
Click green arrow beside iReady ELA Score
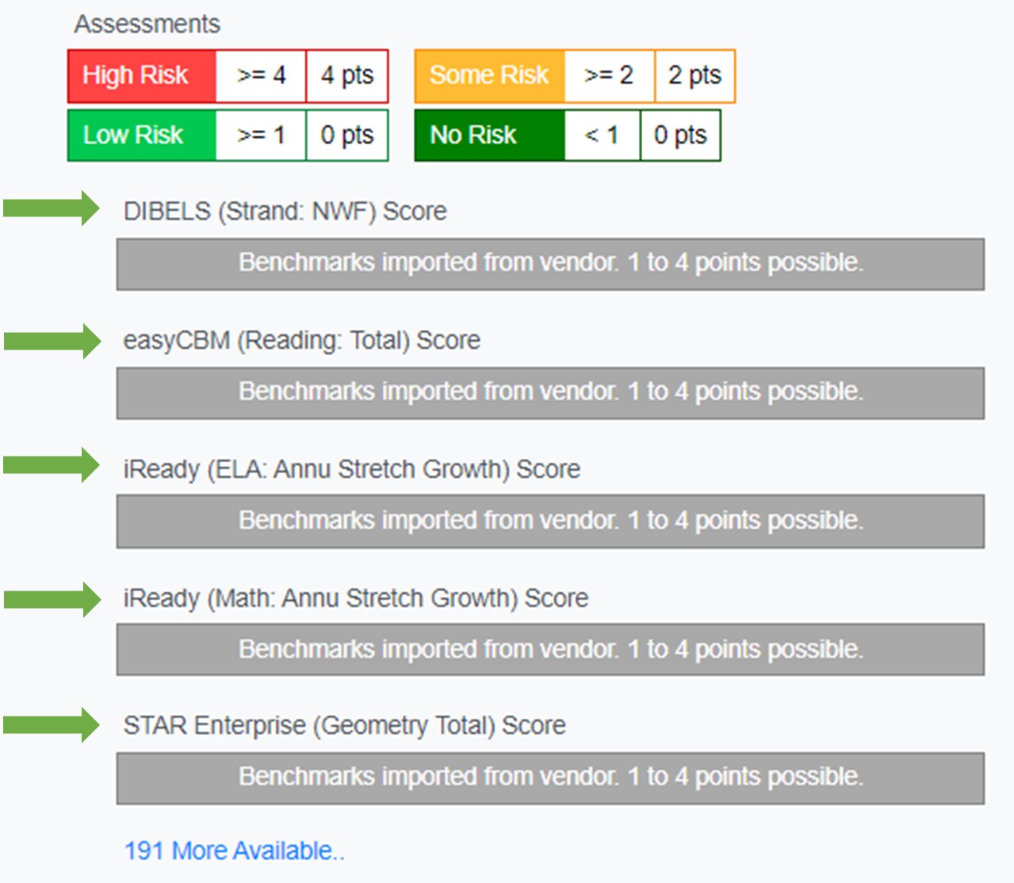tap(51, 465)
